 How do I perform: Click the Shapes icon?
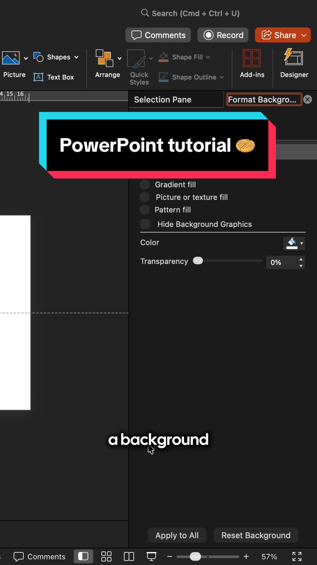(x=38, y=57)
